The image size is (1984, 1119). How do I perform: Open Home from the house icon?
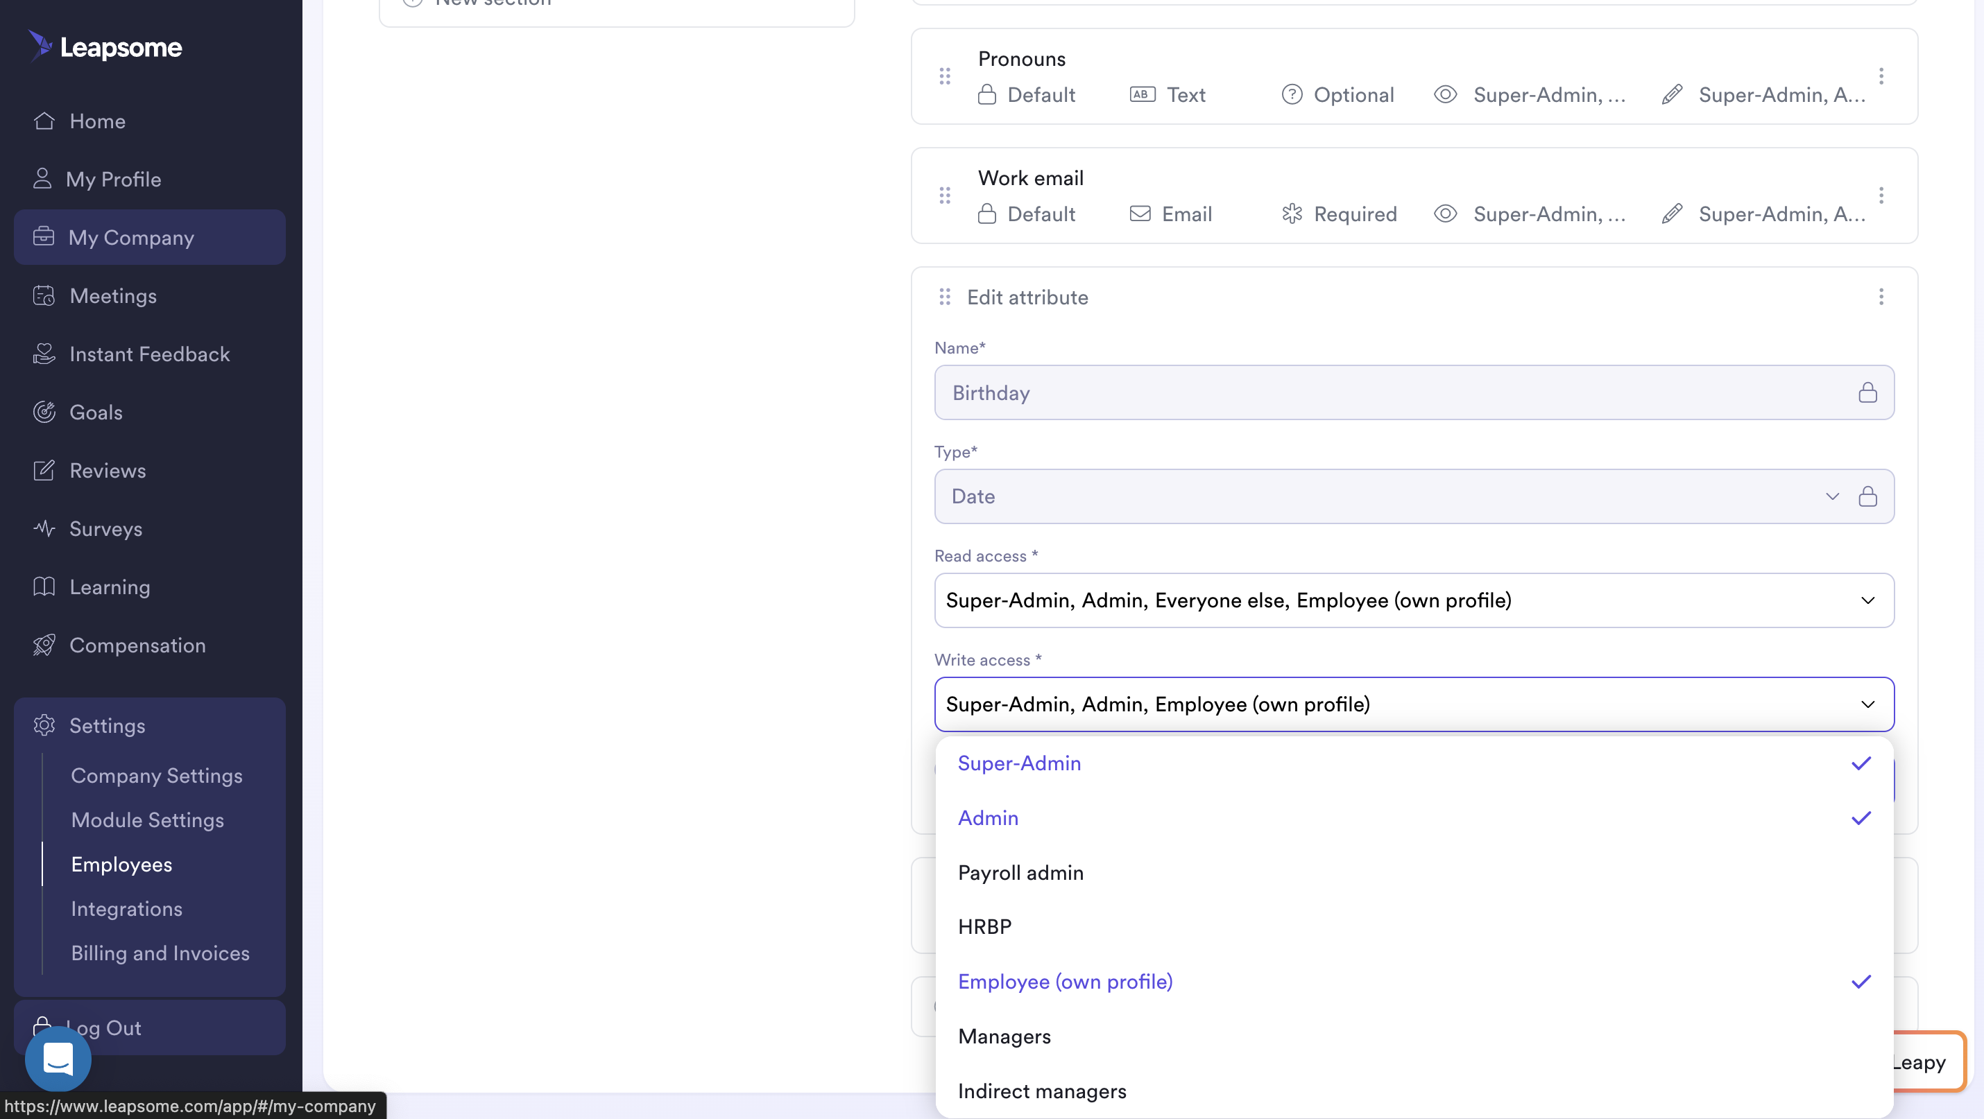44,121
